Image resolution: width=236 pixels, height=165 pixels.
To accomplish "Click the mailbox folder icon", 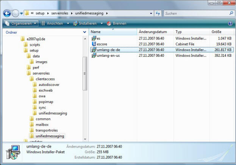I will point(32,125).
